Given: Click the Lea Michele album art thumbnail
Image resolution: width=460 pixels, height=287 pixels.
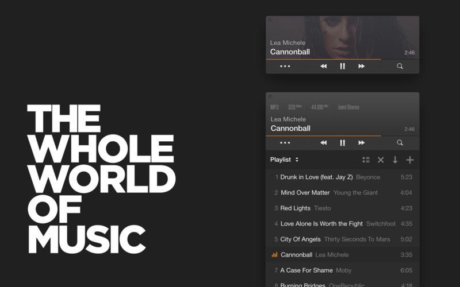Looking at the screenshot, I should pos(342,37).
